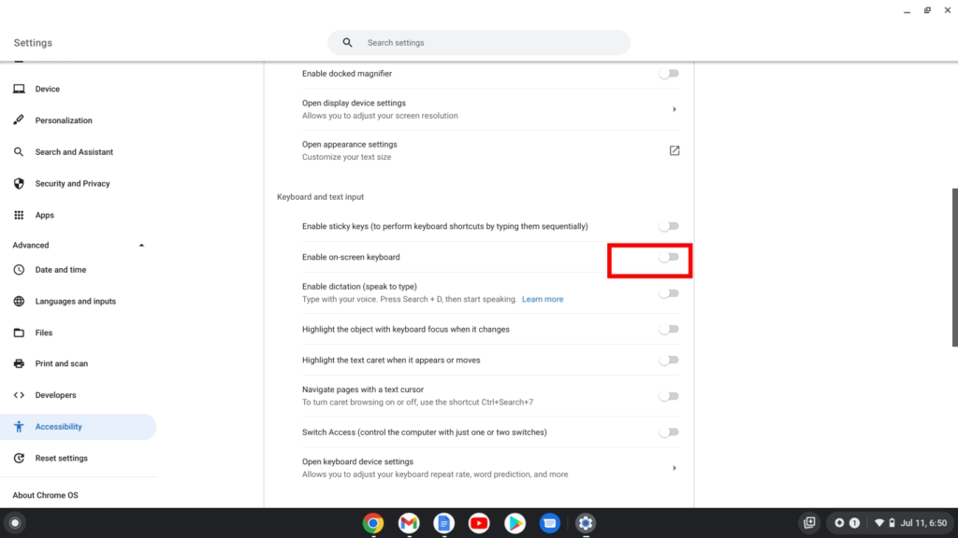The width and height of the screenshot is (958, 538).
Task: Launch YouTube from the shelf
Action: pos(480,523)
